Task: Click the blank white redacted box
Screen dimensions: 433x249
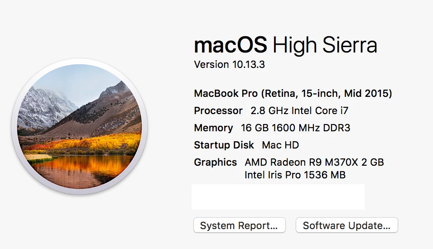Action: (x=278, y=196)
